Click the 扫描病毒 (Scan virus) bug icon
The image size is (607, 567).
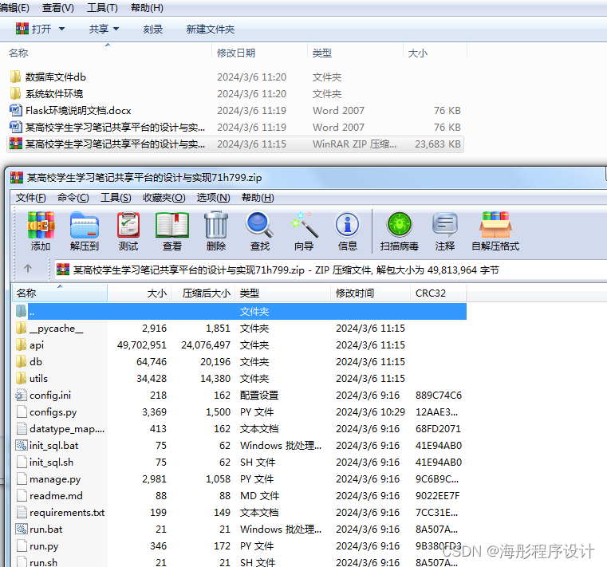click(x=399, y=224)
